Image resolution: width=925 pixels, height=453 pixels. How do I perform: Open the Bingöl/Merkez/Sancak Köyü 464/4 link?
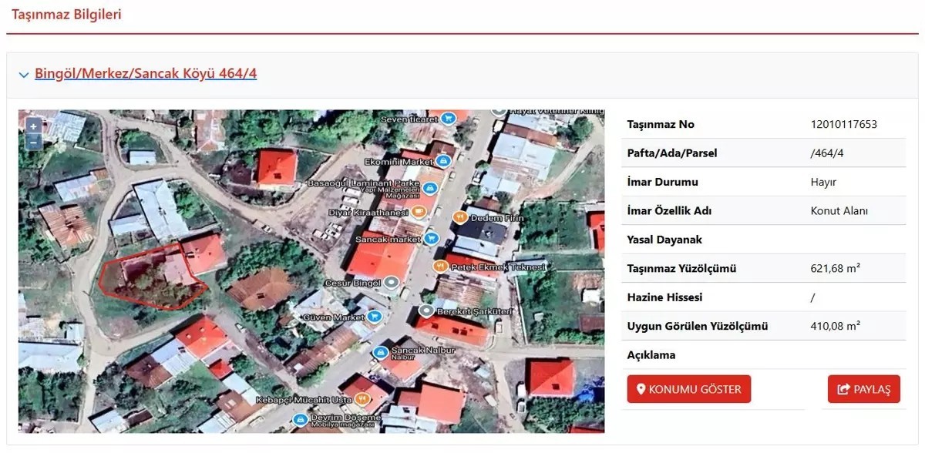(145, 74)
